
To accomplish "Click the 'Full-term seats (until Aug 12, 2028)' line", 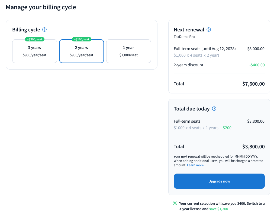I will point(205,49).
